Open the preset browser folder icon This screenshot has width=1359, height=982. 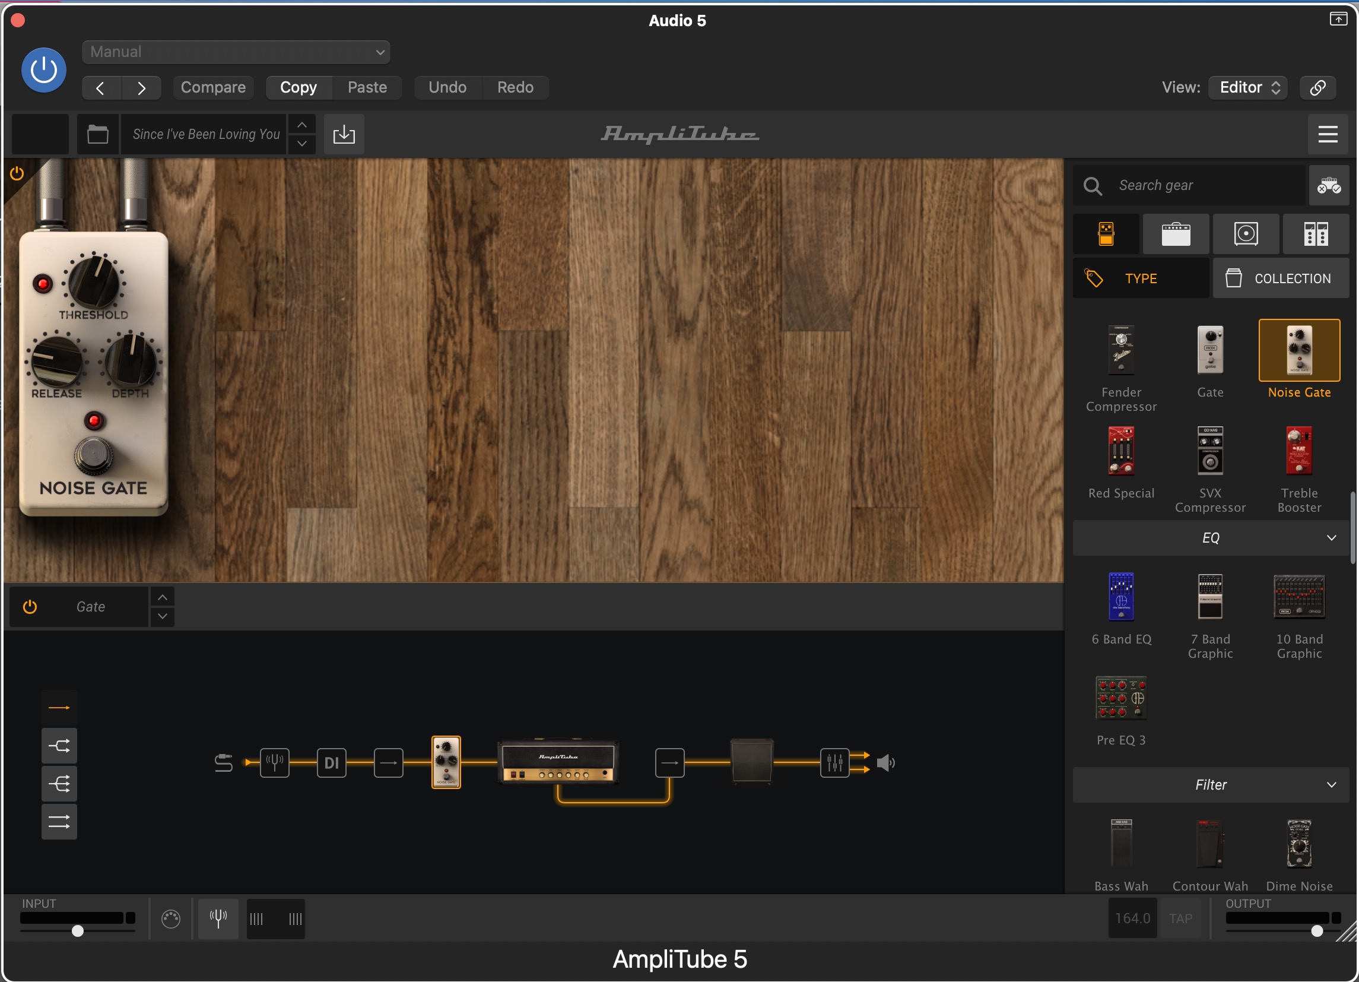pyautogui.click(x=98, y=134)
